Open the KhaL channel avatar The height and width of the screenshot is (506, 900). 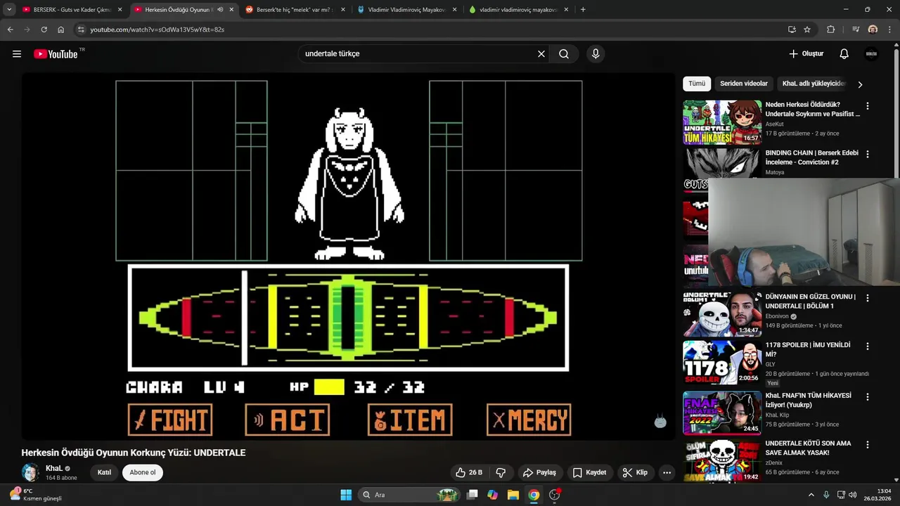pos(30,472)
